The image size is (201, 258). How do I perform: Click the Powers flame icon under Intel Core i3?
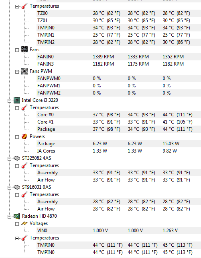[x=24, y=136]
